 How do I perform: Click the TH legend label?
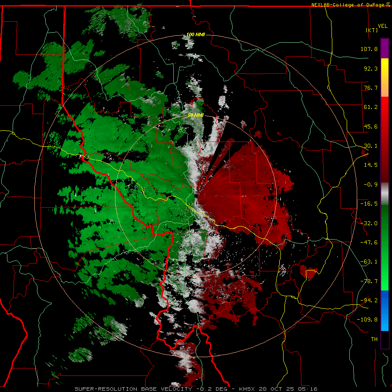(374, 339)
